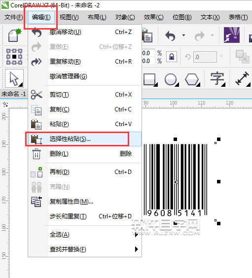Click the undo arrow icon beside 撤消移动
The image size is (252, 278).
pos(36,32)
